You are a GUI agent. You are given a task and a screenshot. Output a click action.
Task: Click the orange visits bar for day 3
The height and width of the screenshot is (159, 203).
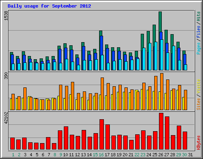coord(25,99)
